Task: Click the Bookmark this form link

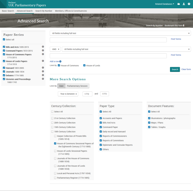Action: 174,26
